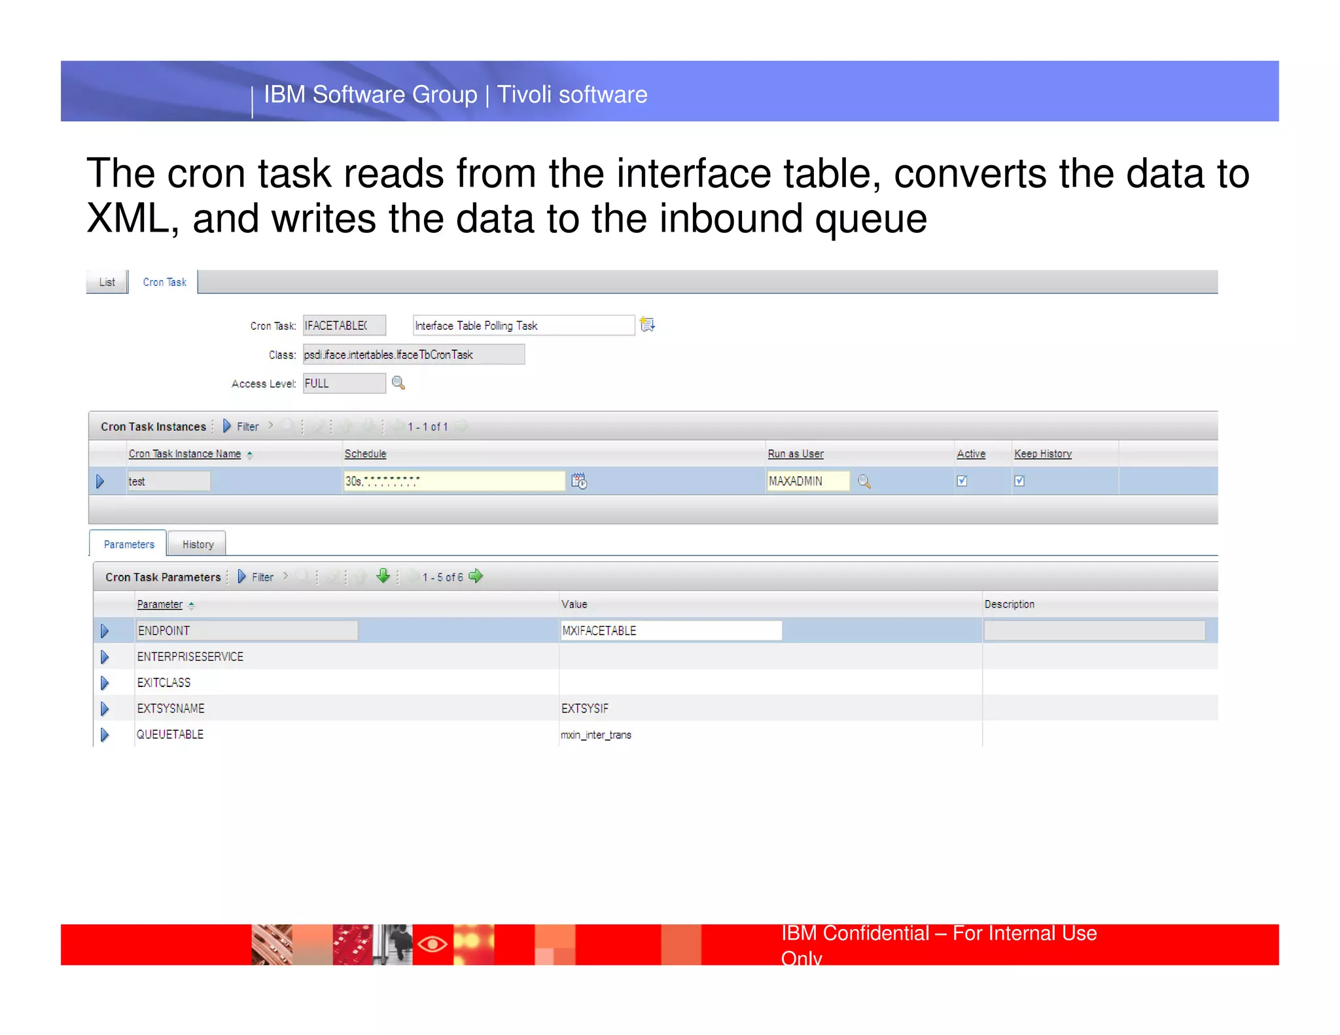Click the Cron Task name field IFACETABLEC
The image size is (1340, 1035).
coord(344,325)
